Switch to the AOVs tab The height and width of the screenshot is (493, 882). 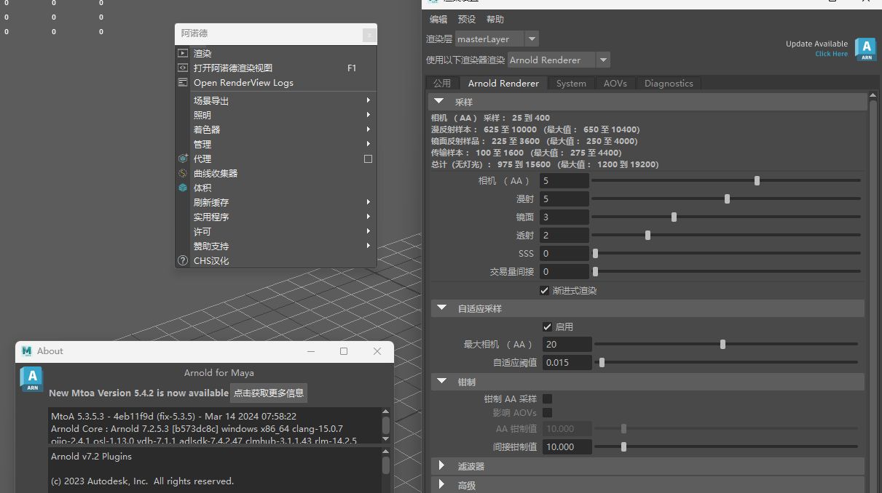615,83
